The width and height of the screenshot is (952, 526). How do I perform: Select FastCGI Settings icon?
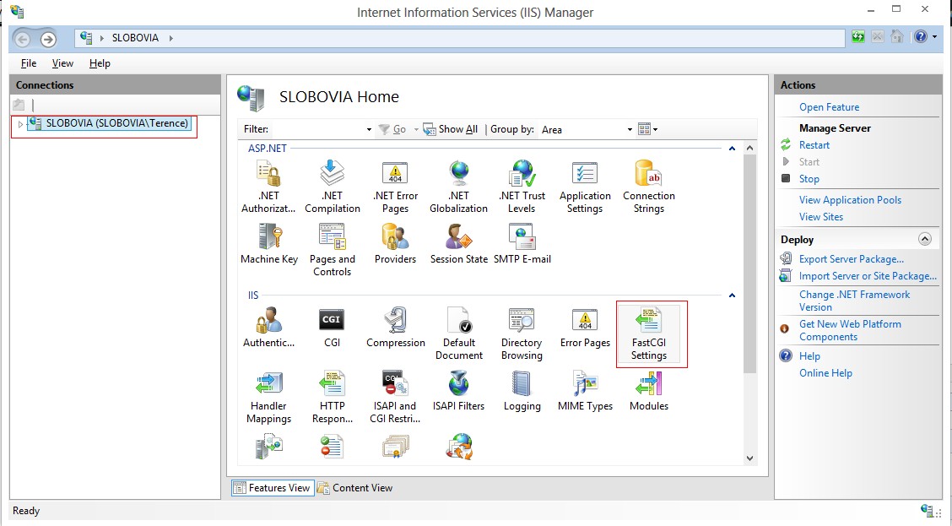point(648,334)
